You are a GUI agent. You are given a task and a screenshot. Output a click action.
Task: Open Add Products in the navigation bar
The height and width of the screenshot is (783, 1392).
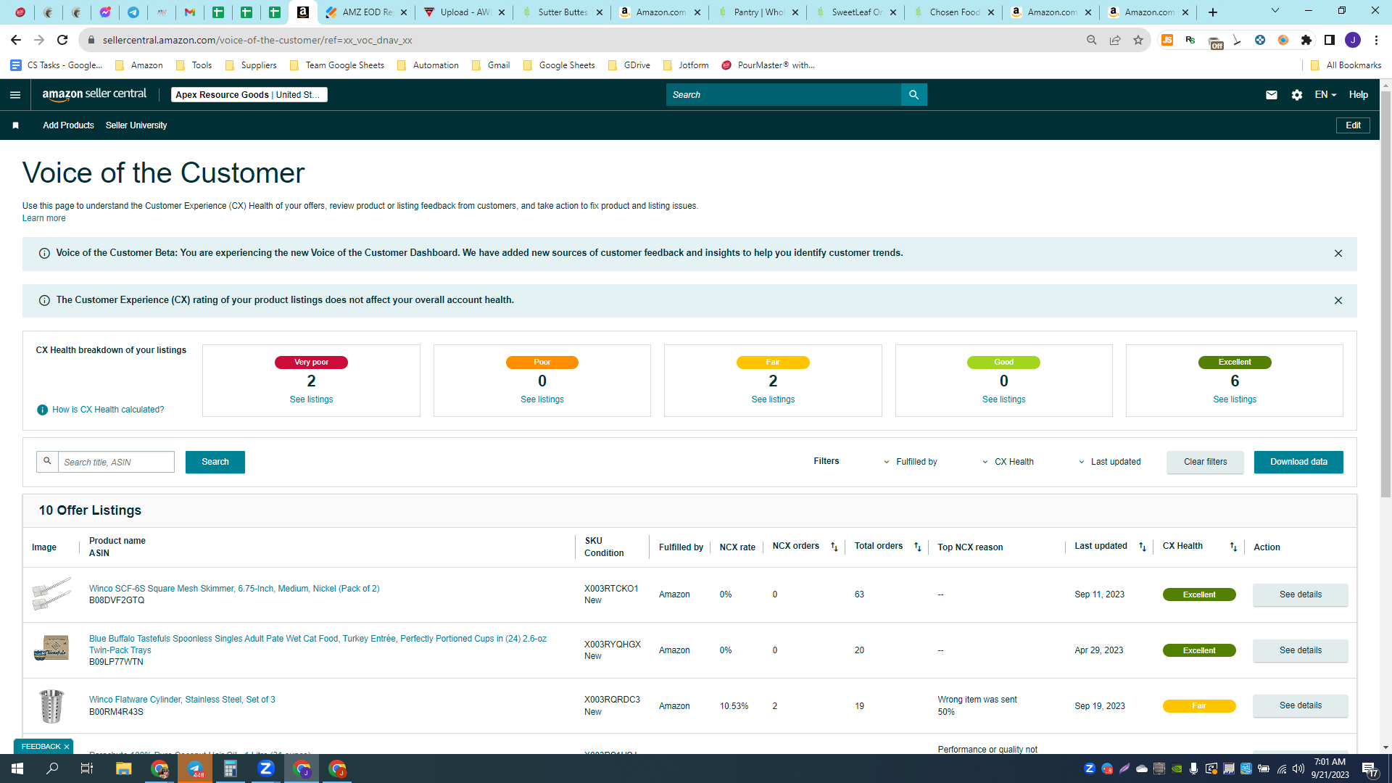pos(68,125)
